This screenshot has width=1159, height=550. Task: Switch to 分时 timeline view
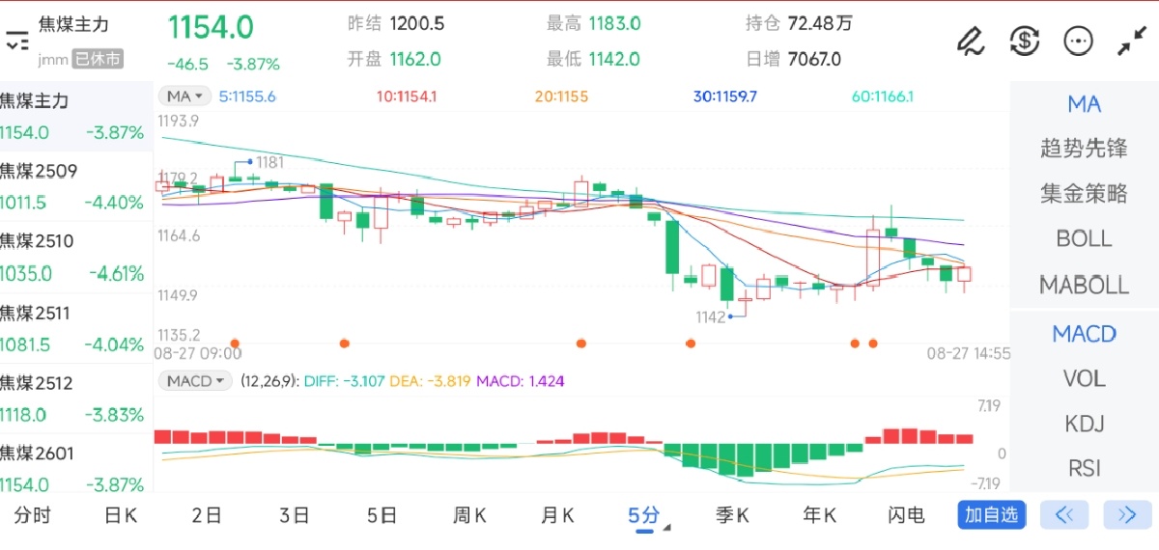tap(32, 515)
